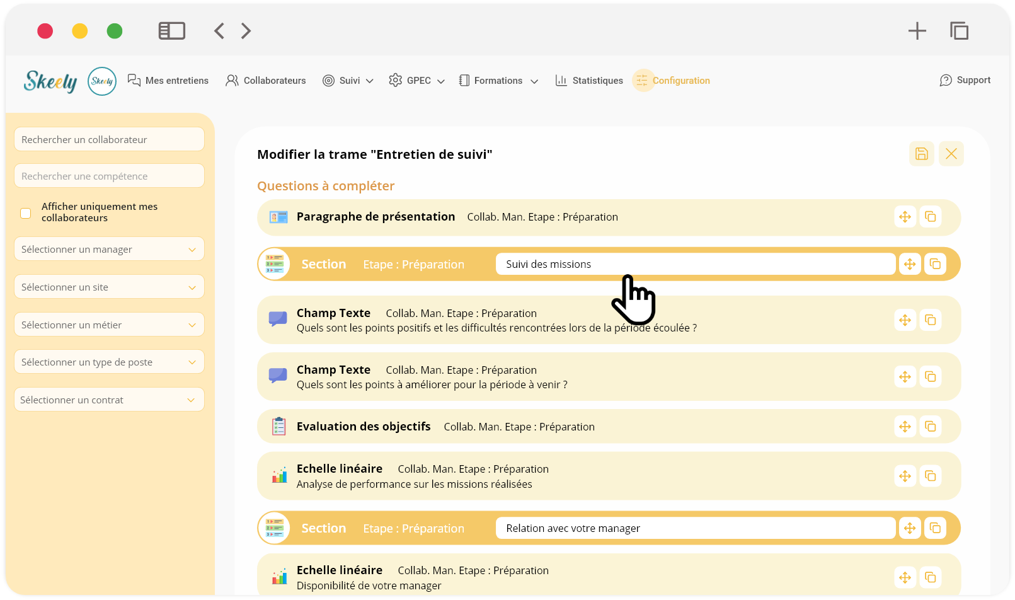Open a new tab with plus icon
Screen dimensions: 1015x600
917,31
